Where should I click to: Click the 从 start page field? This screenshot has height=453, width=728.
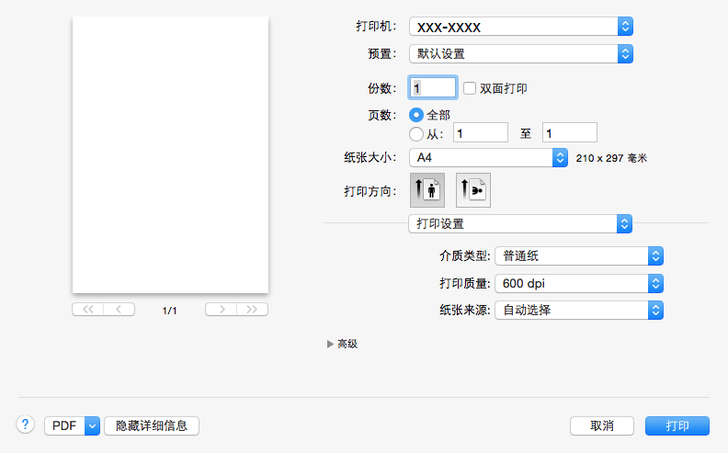point(481,132)
